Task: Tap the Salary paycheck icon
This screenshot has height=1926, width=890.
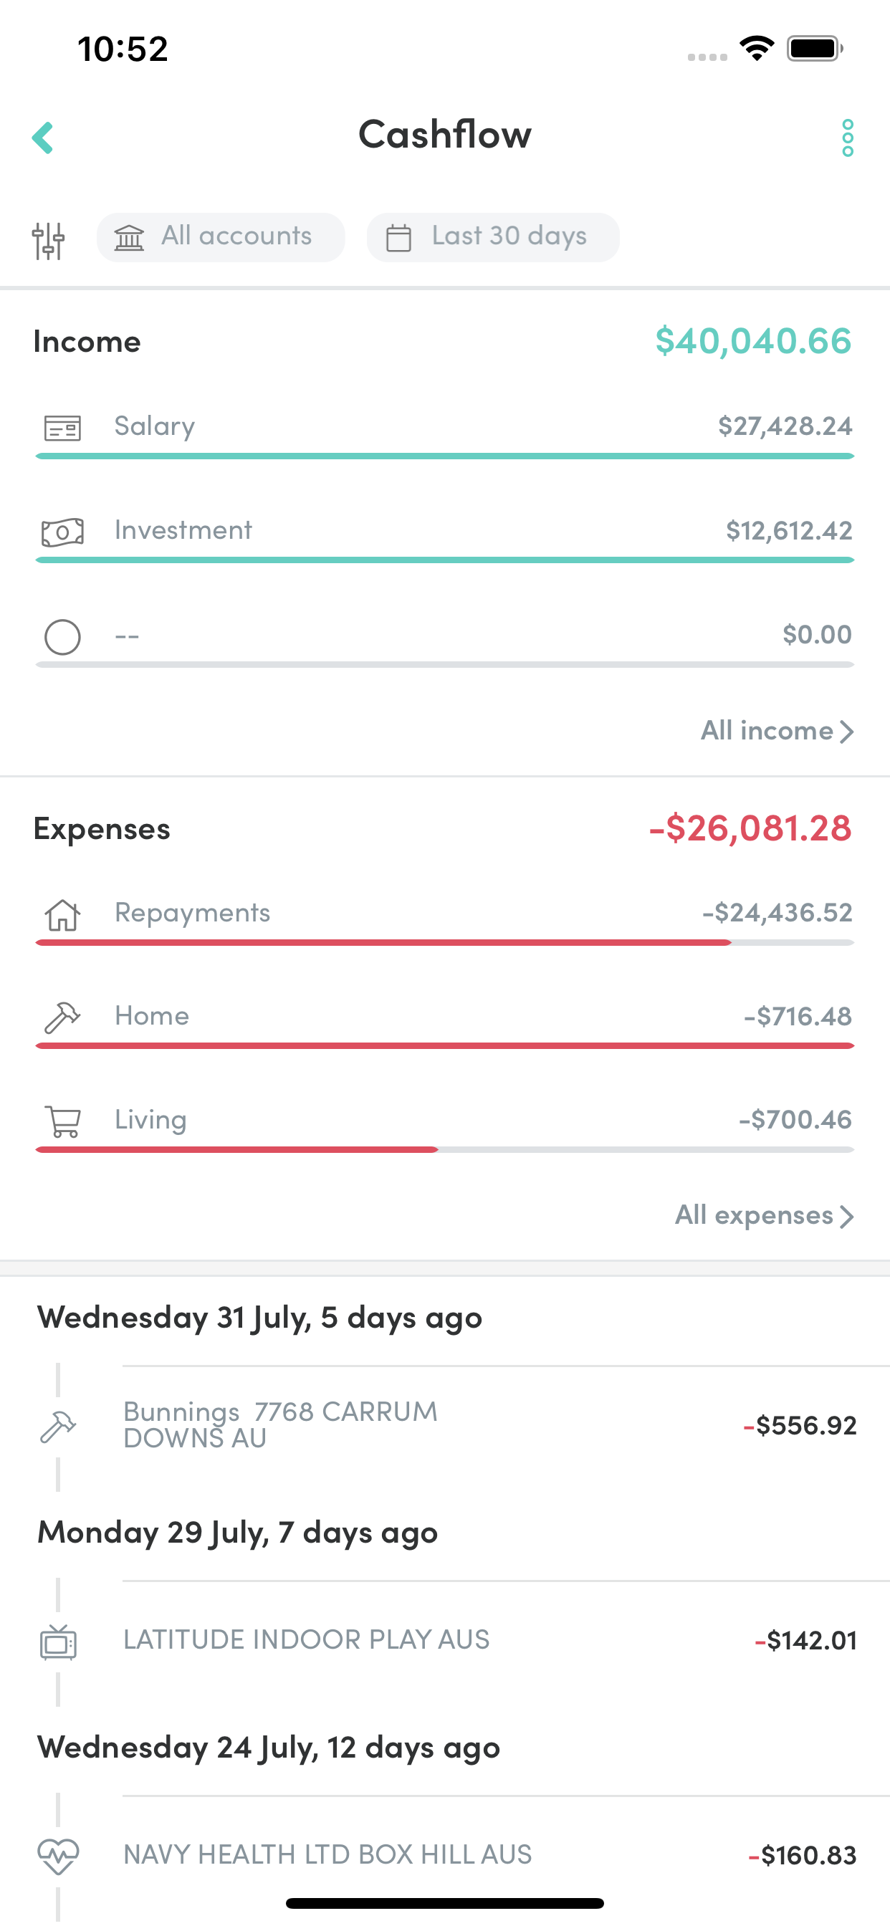Action: coord(63,428)
